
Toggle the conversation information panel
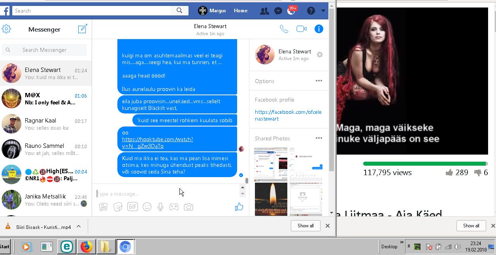319,29
